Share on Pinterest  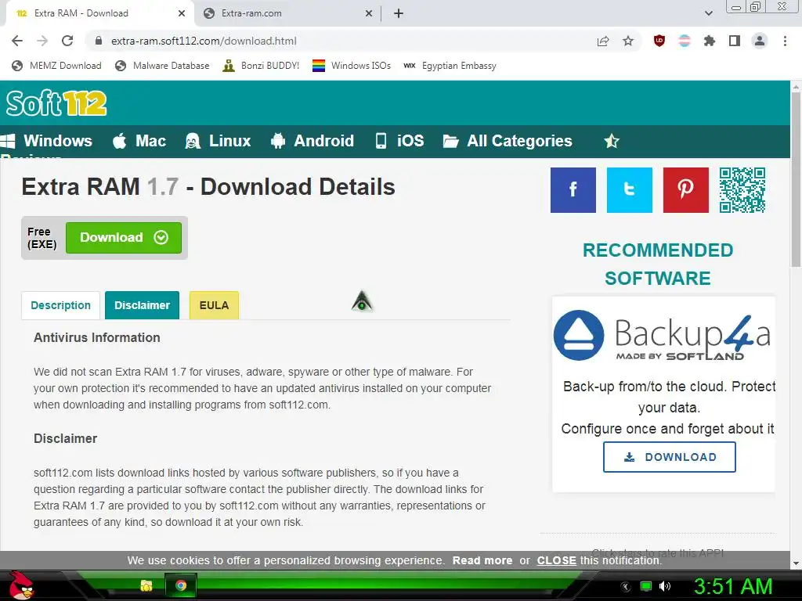coord(686,189)
